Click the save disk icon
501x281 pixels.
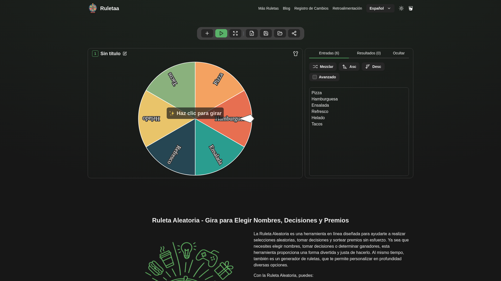[x=266, y=33]
